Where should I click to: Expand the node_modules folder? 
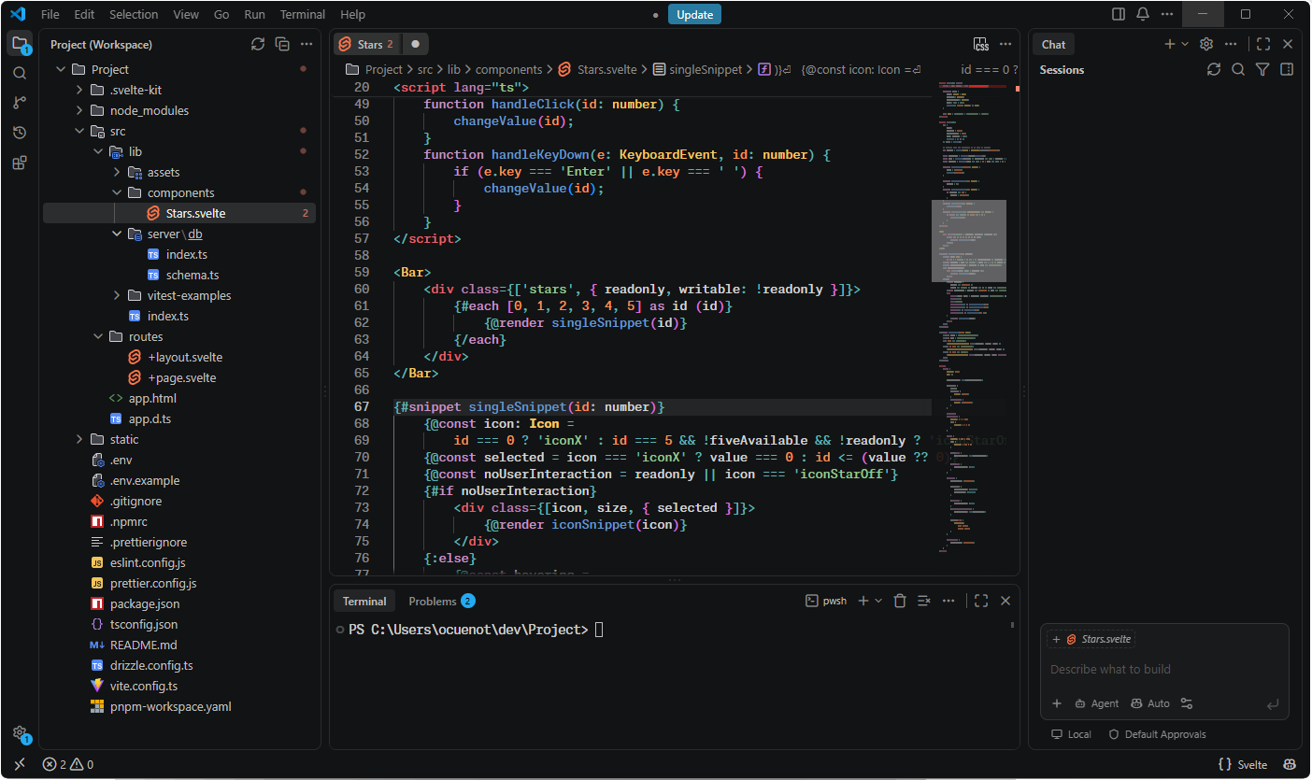pos(79,110)
